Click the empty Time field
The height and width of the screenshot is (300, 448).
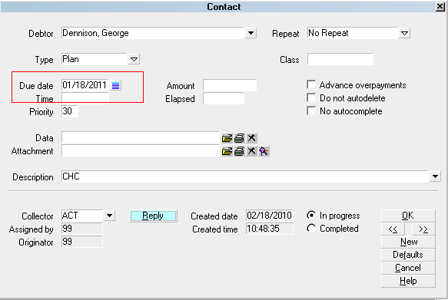pyautogui.click(x=85, y=98)
